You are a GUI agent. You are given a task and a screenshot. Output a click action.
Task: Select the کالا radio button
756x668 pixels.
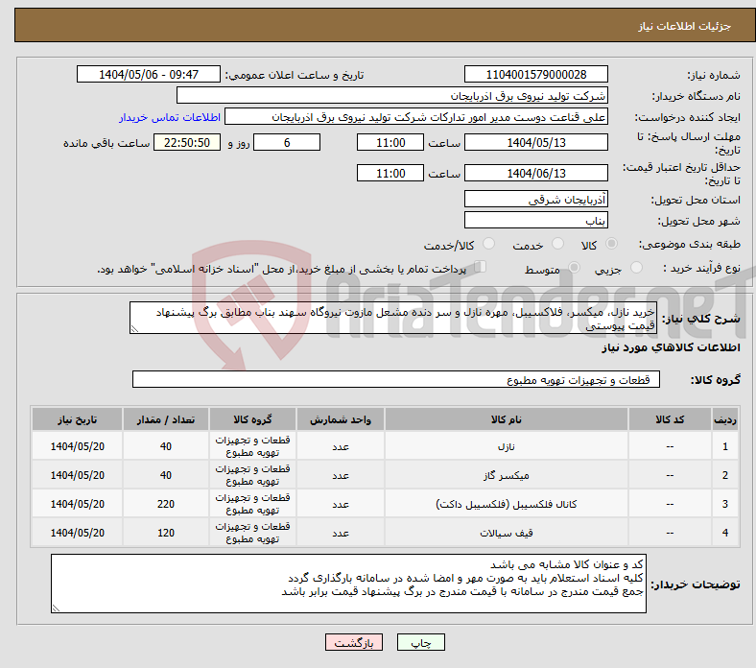pyautogui.click(x=612, y=246)
